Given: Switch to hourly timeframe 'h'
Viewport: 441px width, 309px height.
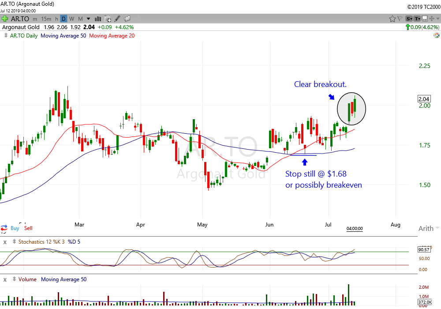Looking at the screenshot, I should pos(56,19).
